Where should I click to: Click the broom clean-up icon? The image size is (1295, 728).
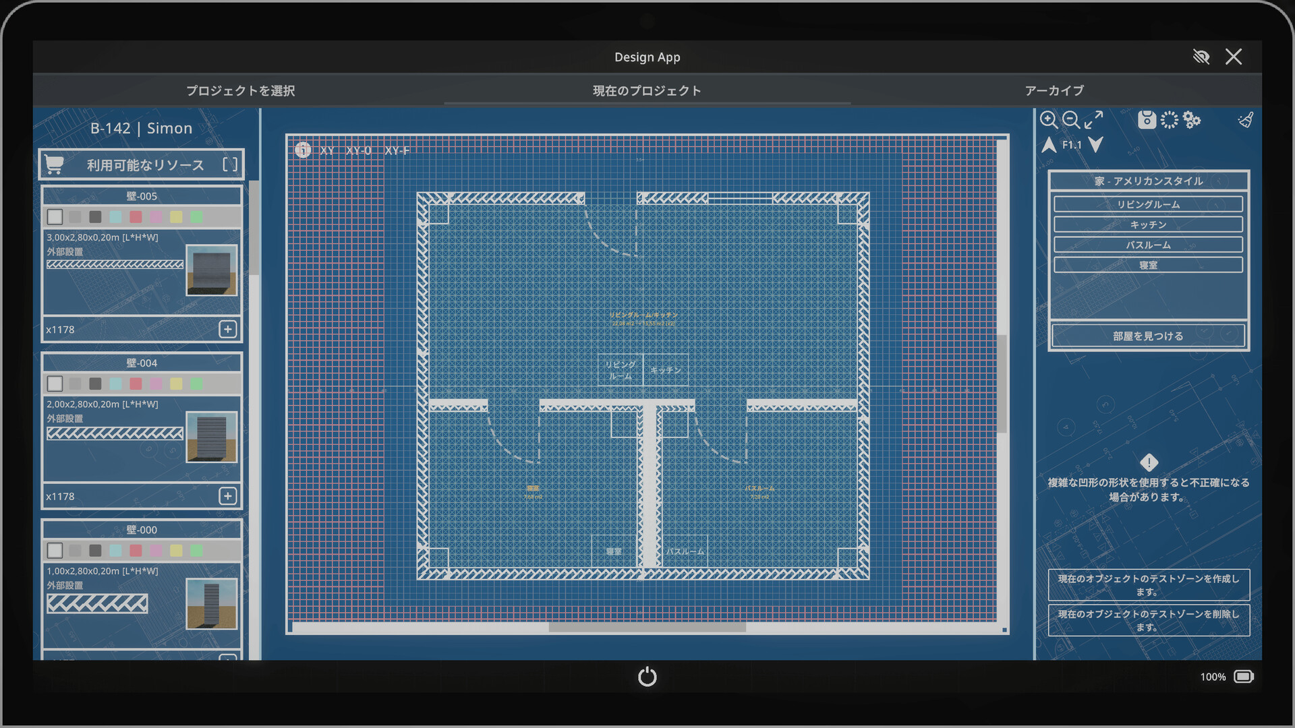click(x=1246, y=120)
